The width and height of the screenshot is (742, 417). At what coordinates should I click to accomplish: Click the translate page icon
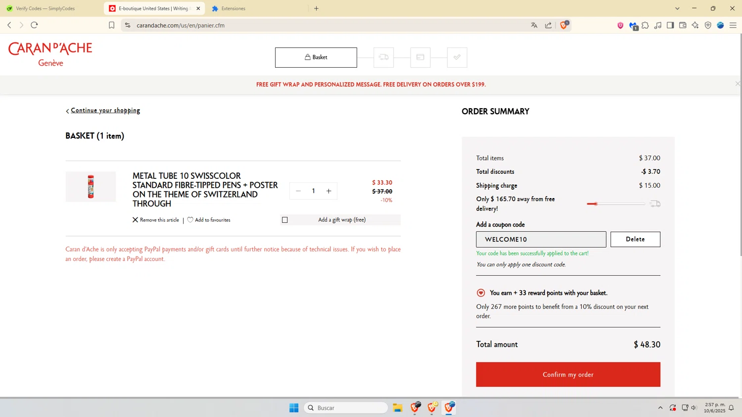click(534, 25)
